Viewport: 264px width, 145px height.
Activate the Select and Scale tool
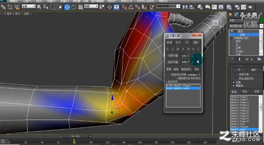80,7
